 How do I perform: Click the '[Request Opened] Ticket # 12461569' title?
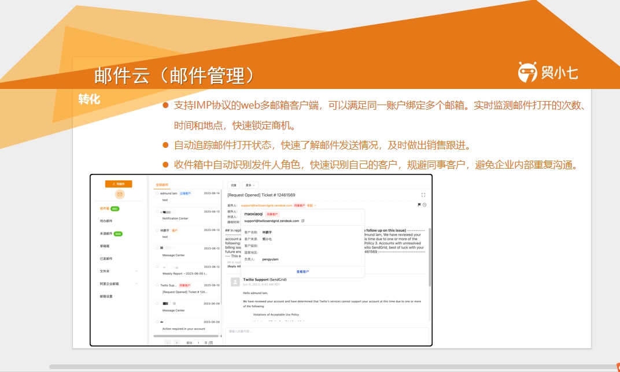[x=261, y=195]
